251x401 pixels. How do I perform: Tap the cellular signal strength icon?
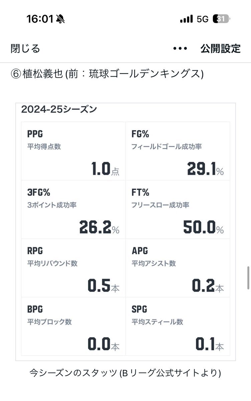click(x=186, y=19)
